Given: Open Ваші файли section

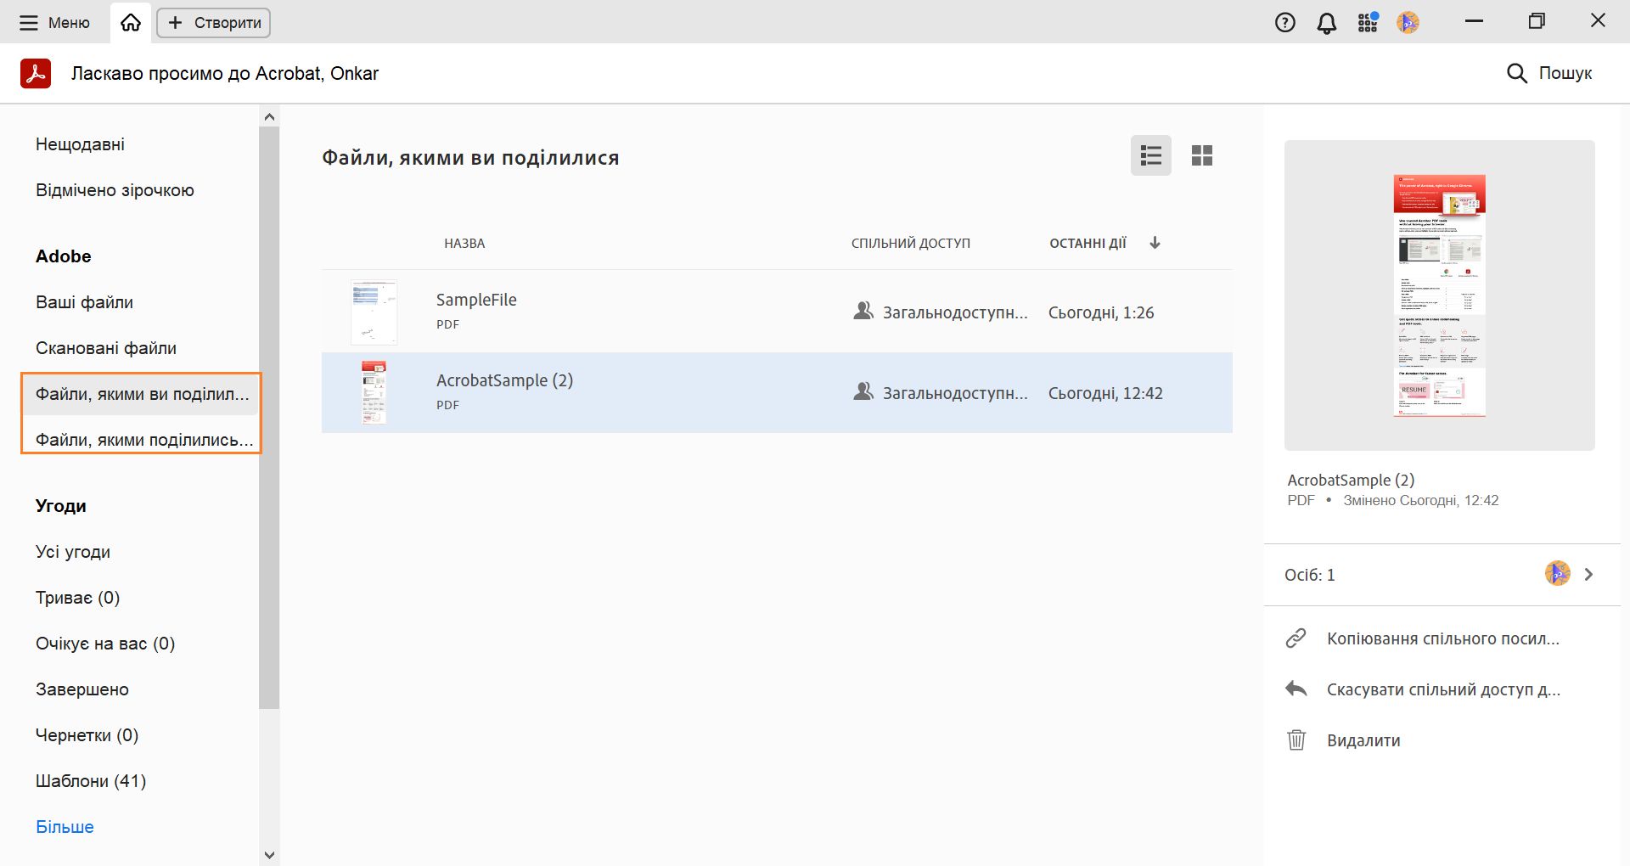Looking at the screenshot, I should (84, 302).
